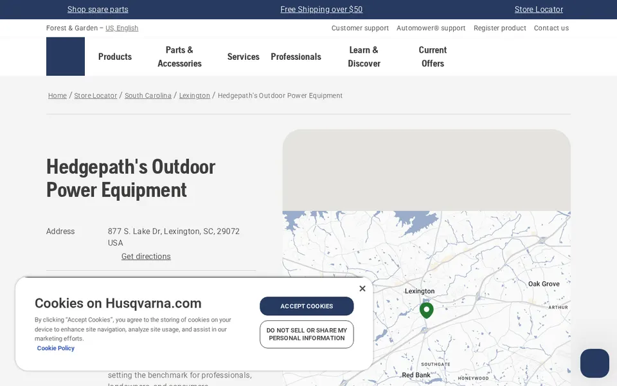The width and height of the screenshot is (617, 386).
Task: Open the Cookie Policy link
Action: pyautogui.click(x=55, y=348)
